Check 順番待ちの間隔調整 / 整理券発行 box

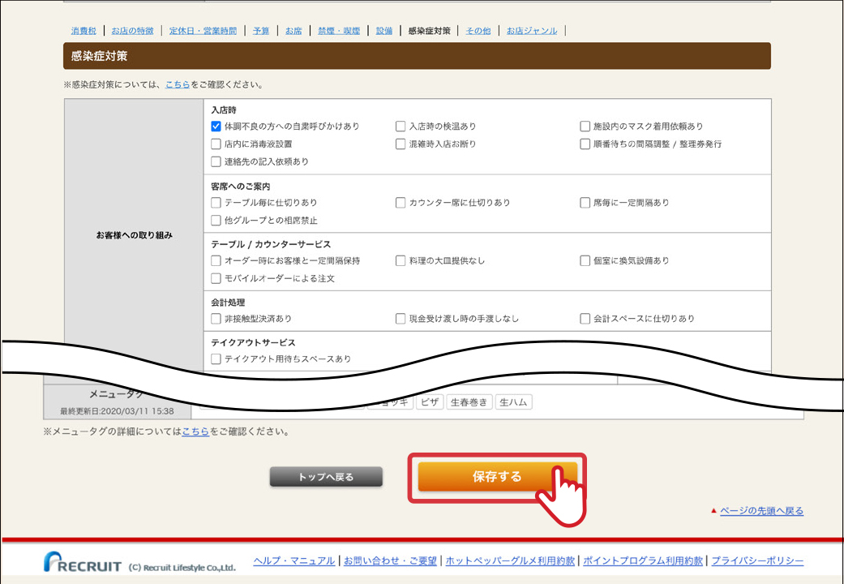585,144
